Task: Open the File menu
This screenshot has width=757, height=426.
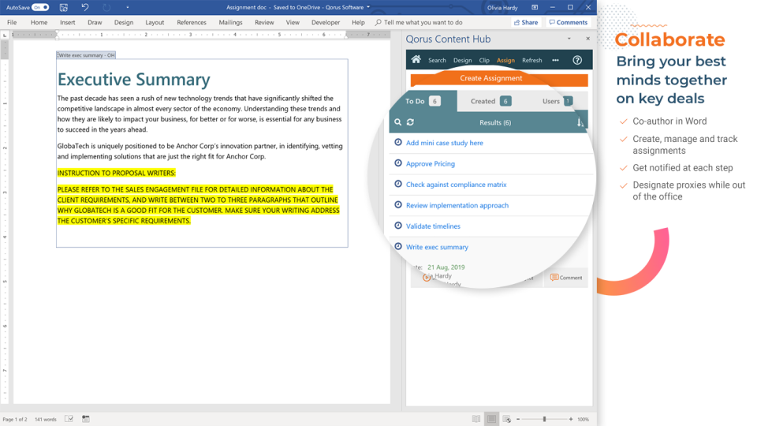Action: (12, 22)
